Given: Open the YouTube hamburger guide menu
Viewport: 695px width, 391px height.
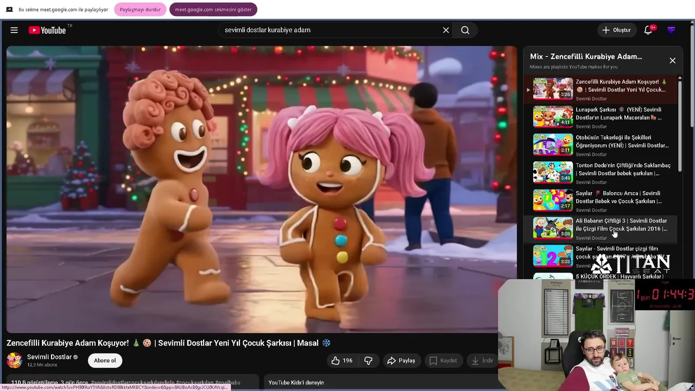Looking at the screenshot, I should click(x=14, y=30).
